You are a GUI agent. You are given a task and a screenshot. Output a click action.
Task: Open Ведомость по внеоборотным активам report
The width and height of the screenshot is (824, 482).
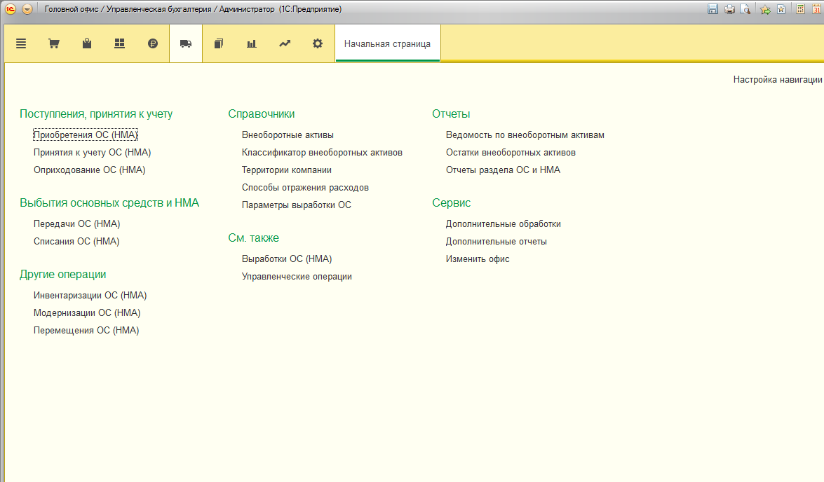[525, 135]
